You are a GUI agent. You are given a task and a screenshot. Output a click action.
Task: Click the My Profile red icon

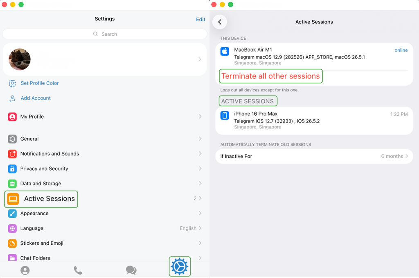[x=12, y=117]
